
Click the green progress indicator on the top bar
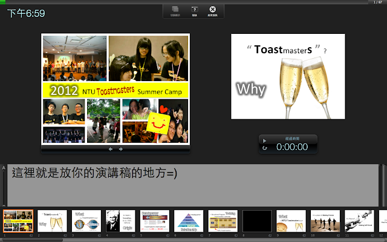pos(2,2)
